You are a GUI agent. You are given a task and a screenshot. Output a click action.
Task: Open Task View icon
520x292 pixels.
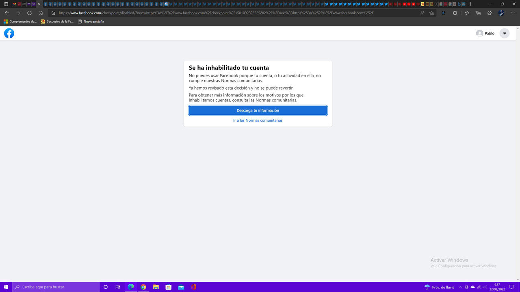point(118,287)
